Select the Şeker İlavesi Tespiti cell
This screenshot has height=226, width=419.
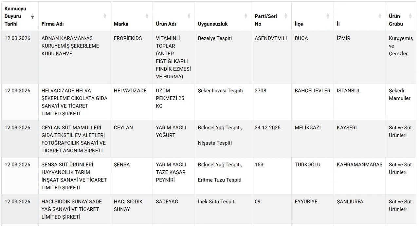[x=220, y=91]
